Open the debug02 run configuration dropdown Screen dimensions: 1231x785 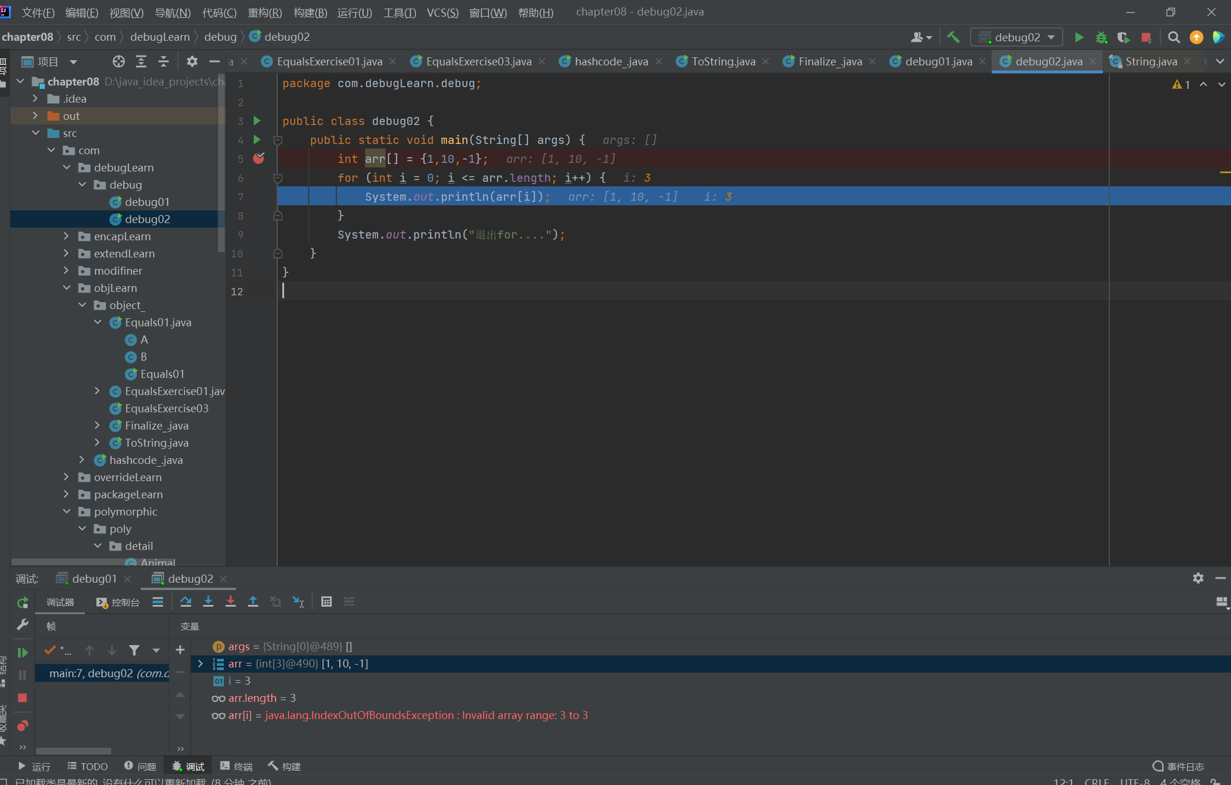point(1016,37)
